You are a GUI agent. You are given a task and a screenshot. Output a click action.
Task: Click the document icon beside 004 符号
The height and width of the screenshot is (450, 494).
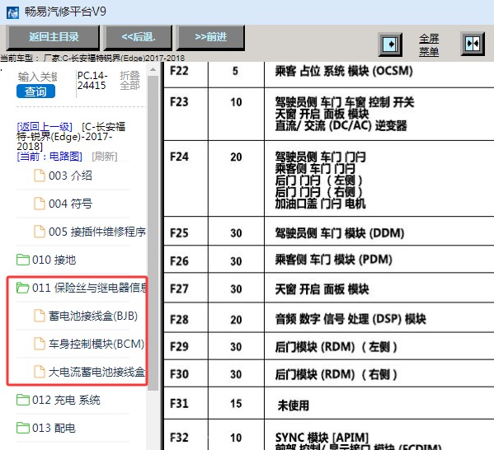[x=40, y=204]
